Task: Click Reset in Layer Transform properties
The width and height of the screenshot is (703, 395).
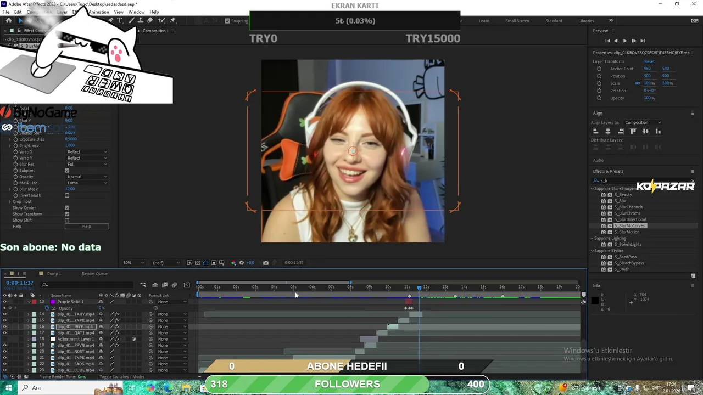Action: (x=649, y=61)
